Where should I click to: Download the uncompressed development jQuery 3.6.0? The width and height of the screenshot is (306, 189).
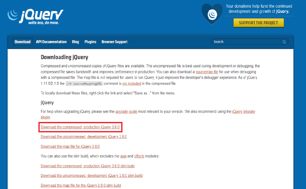coord(84,137)
